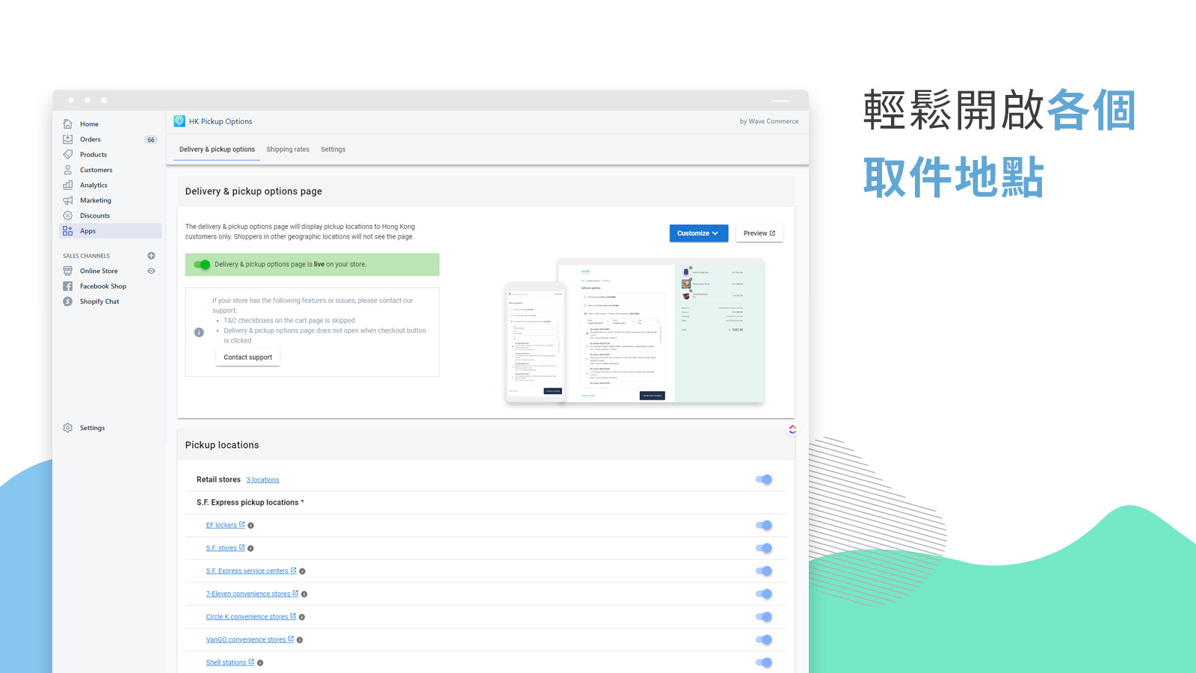Click info icon beside VanGO convenience stores
This screenshot has height=673, width=1196.
tap(300, 640)
